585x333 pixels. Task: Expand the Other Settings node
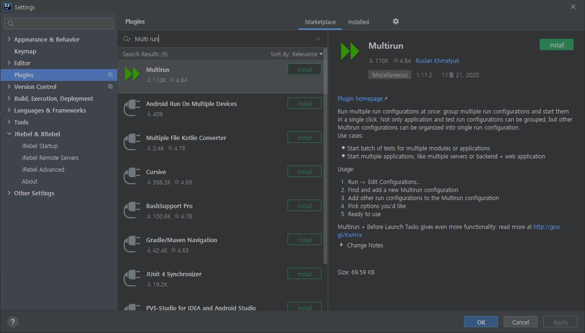(x=9, y=193)
